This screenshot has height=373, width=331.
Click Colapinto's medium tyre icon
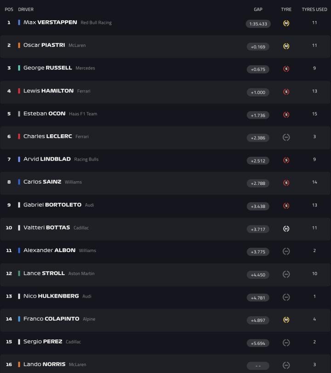click(x=286, y=319)
